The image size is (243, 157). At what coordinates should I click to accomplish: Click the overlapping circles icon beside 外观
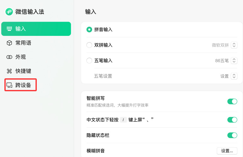pyautogui.click(x=9, y=57)
